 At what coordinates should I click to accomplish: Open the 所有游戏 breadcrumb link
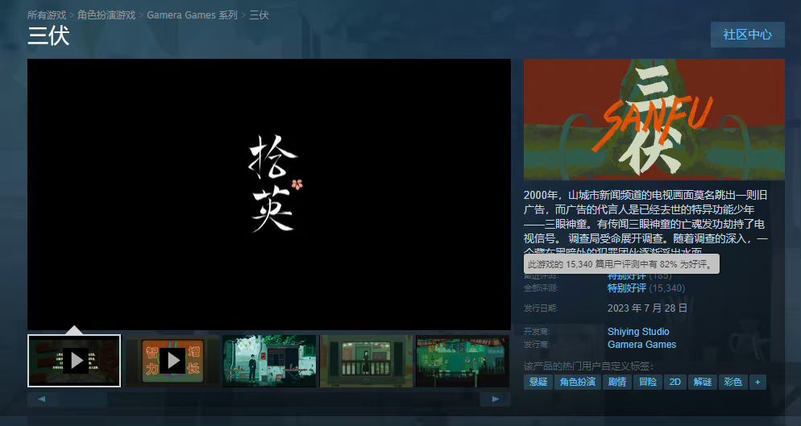pos(47,15)
